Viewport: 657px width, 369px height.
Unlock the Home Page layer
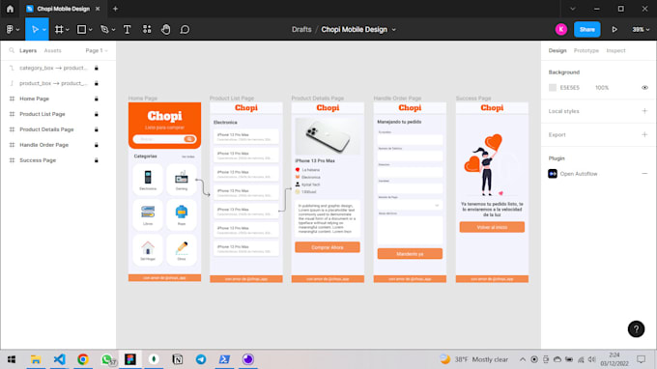(x=97, y=99)
